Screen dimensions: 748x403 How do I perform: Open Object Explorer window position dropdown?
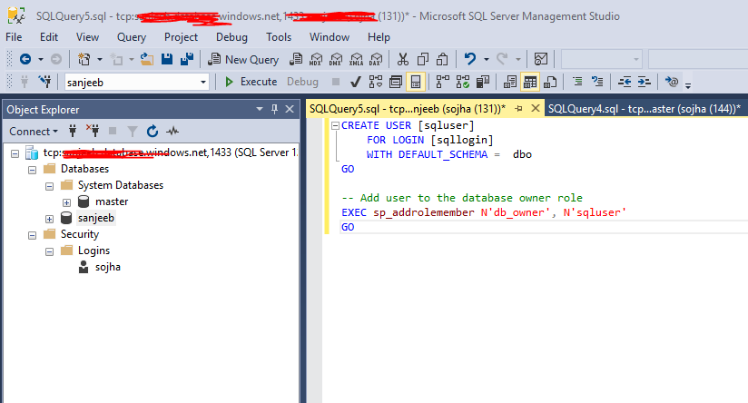260,109
